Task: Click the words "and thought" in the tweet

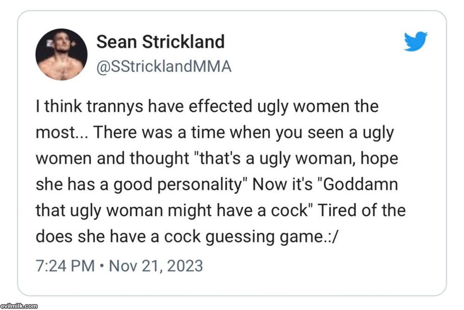Action: tap(143, 158)
